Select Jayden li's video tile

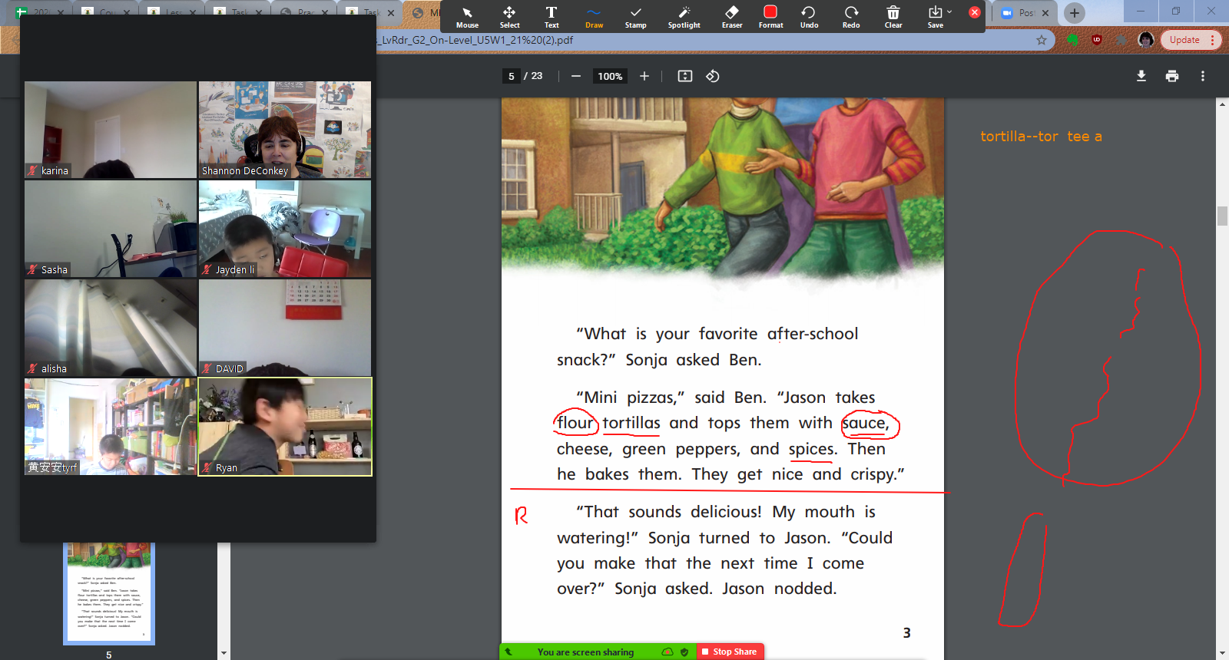pyautogui.click(x=285, y=229)
